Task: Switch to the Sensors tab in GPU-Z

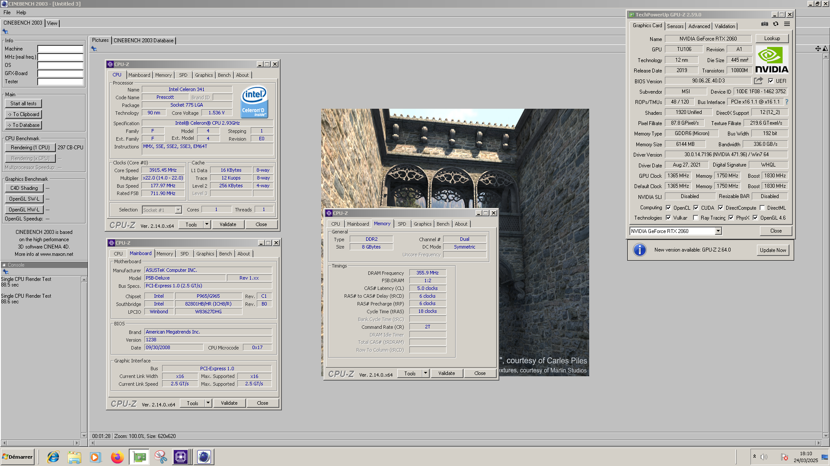Action: (x=675, y=26)
